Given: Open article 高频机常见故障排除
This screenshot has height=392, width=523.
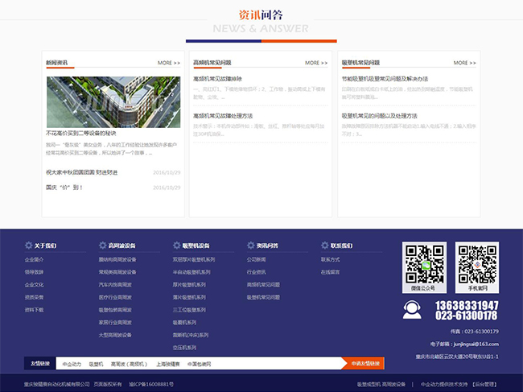Looking at the screenshot, I should (218, 79).
